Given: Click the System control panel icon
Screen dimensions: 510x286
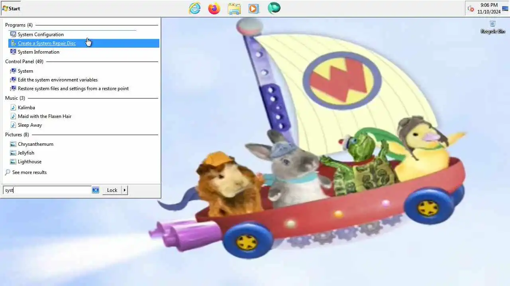Looking at the screenshot, I should point(13,71).
